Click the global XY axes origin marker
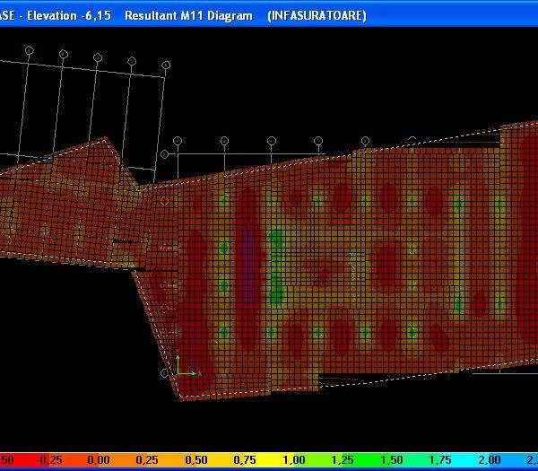This screenshot has height=471, width=538. 179,372
